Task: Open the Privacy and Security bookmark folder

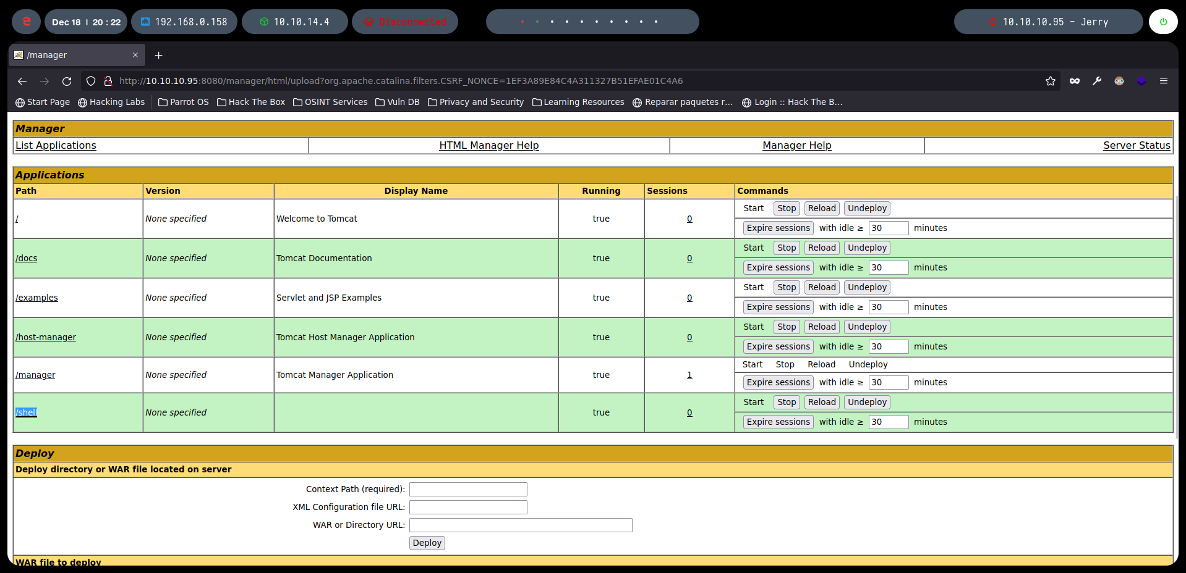Action: [x=476, y=102]
